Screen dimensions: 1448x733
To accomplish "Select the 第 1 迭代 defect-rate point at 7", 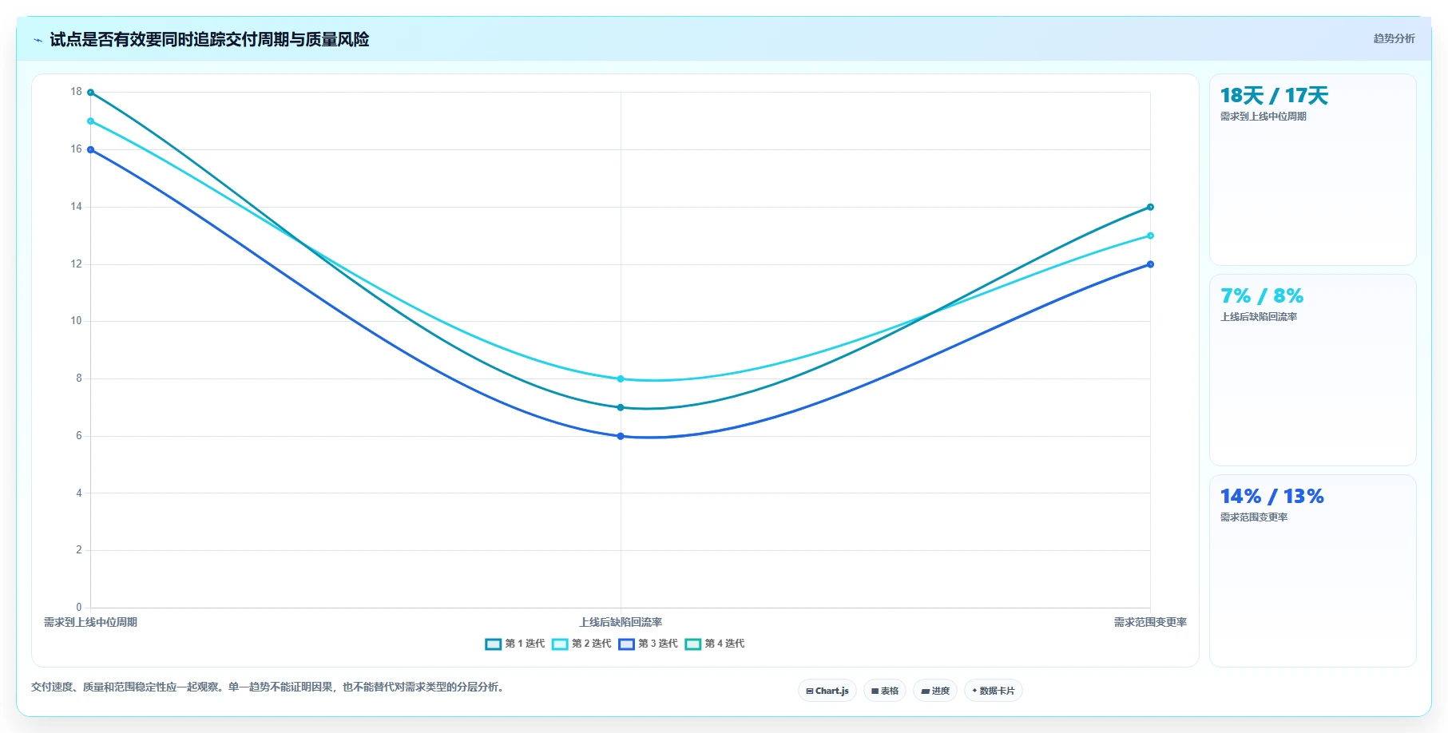I will 621,407.
